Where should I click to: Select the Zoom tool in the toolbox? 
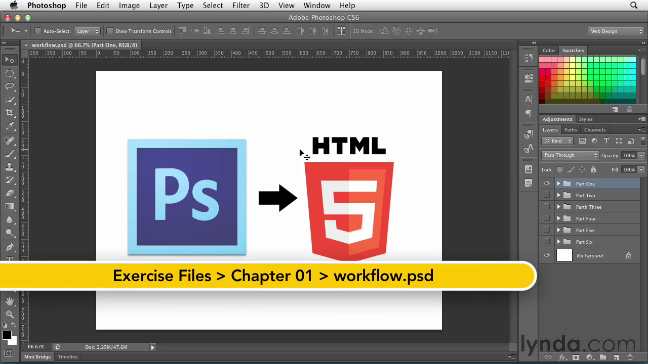(x=10, y=314)
